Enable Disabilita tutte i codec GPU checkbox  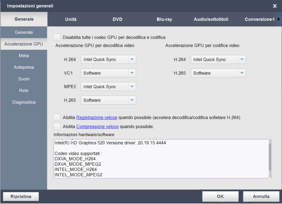tap(57, 37)
